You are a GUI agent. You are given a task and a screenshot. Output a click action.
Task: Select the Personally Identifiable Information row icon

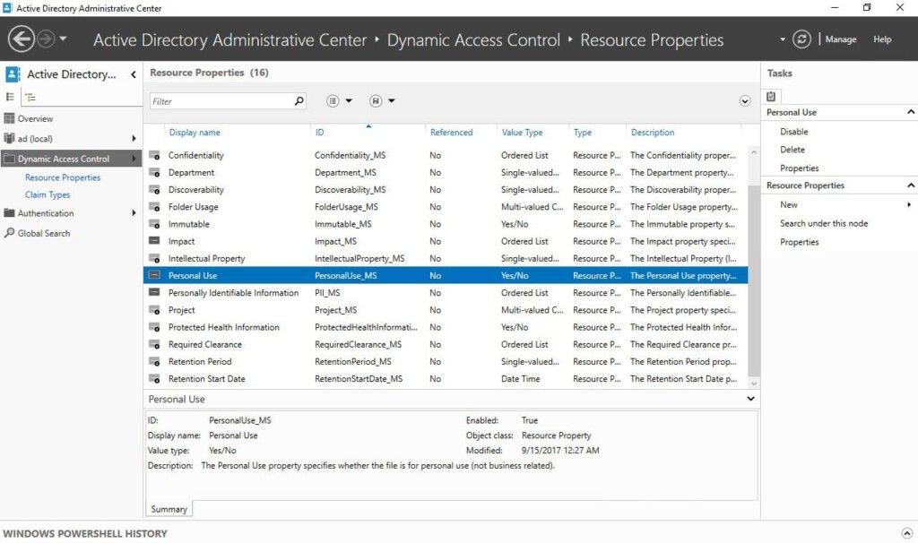coord(154,293)
